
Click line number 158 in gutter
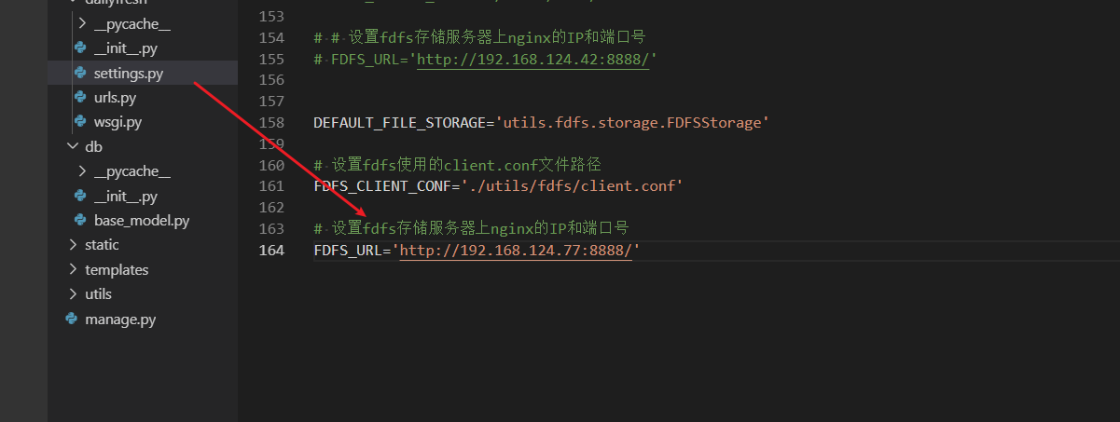click(270, 123)
